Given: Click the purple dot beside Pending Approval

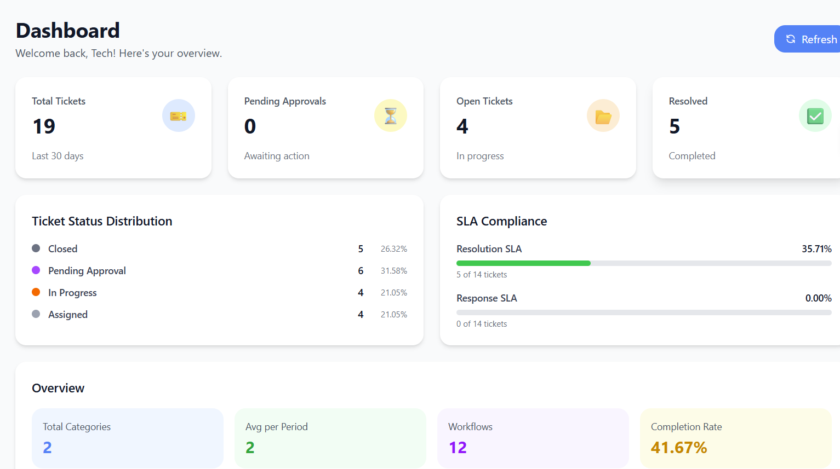Looking at the screenshot, I should pos(36,270).
